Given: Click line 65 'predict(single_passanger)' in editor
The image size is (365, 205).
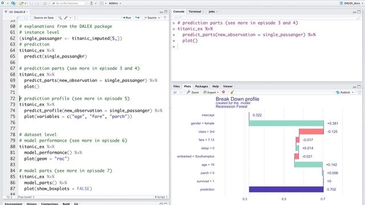Looking at the screenshot, I should [x=55, y=56].
